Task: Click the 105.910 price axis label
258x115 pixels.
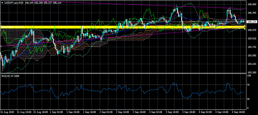Action: coord(252,39)
